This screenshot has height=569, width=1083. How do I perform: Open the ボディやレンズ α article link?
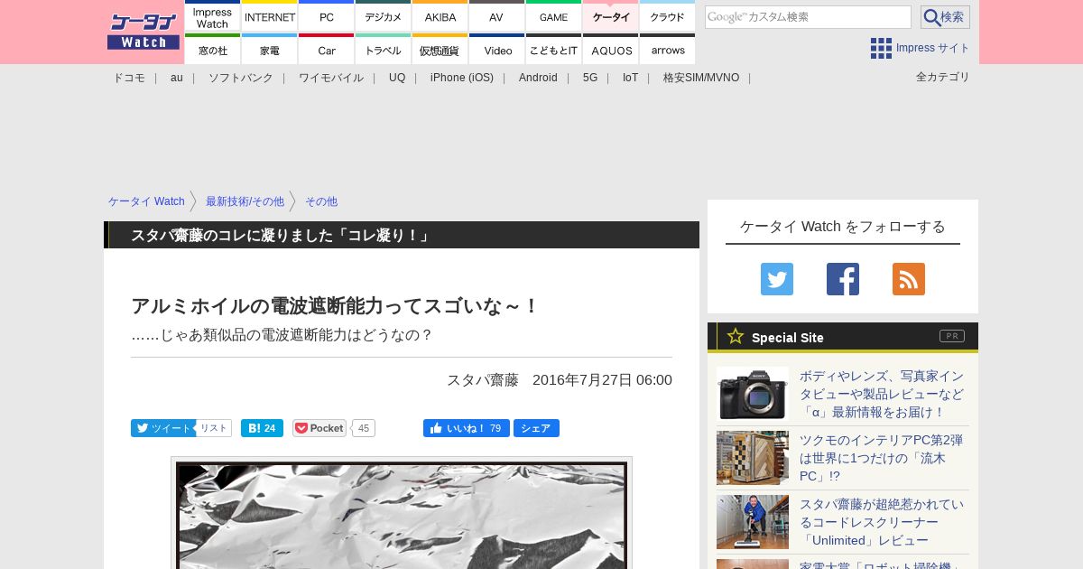[x=882, y=394]
